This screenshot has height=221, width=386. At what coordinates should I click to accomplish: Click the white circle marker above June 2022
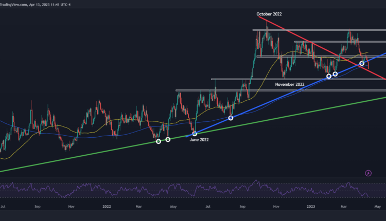[195, 134]
